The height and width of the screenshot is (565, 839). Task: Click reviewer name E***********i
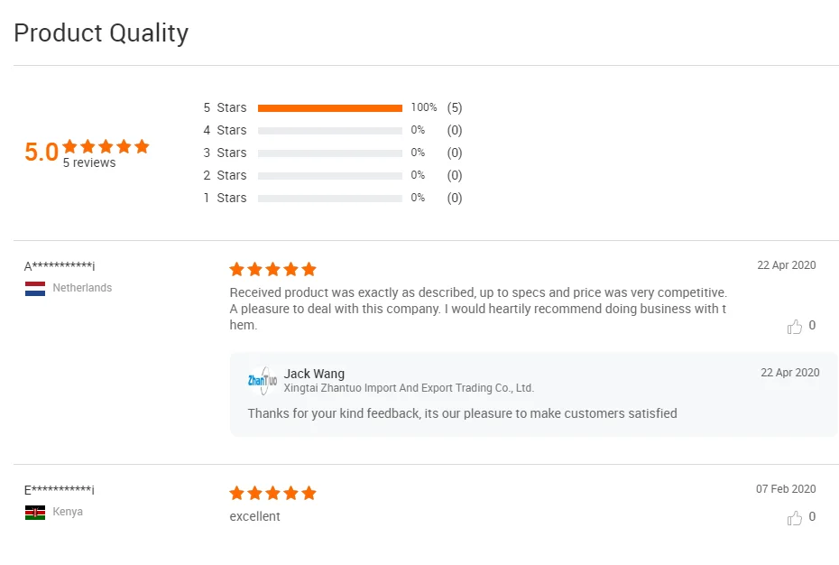60,490
